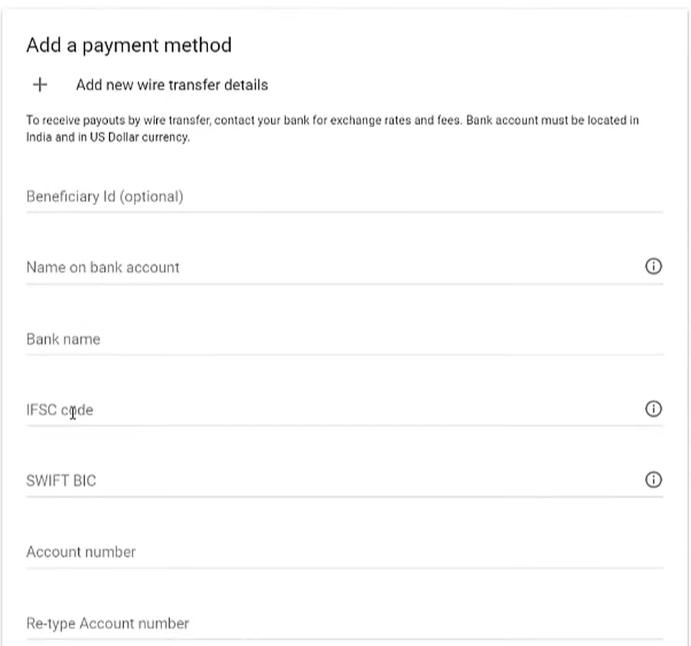Click the Account number placeholder label

click(81, 552)
